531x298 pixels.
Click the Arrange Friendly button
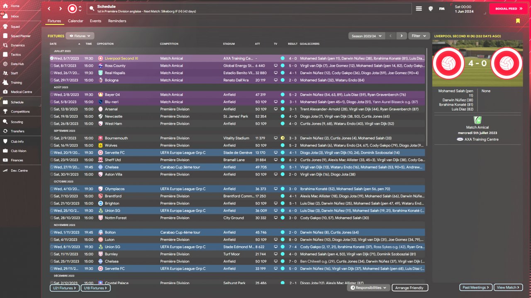click(410, 288)
